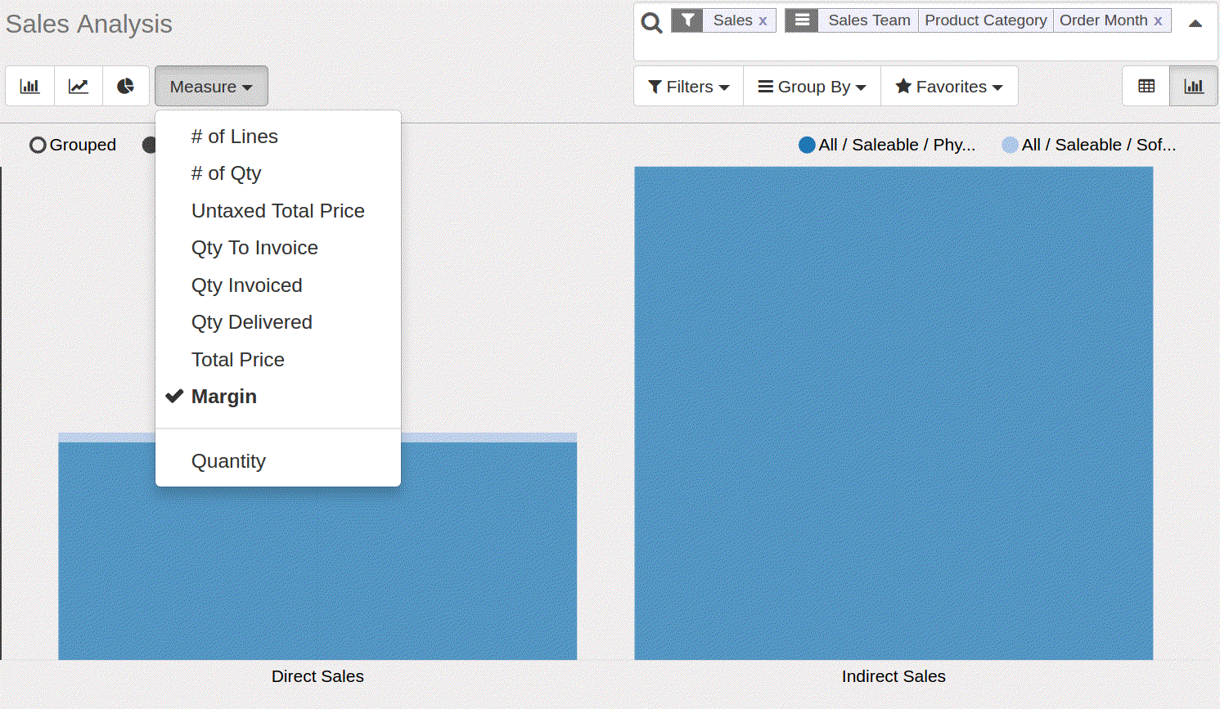Click the Sales Team group facet text
The width and height of the screenshot is (1220, 709).
point(869,20)
